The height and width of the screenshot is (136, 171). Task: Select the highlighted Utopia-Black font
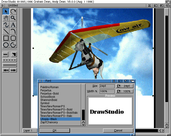click(x=60, y=119)
